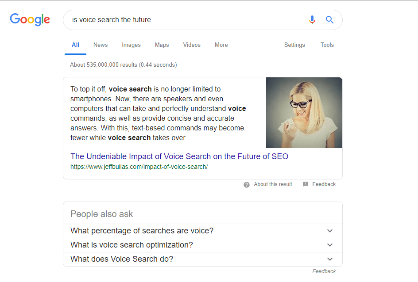Open the Videos results tab
This screenshot has width=418, height=282.
(192, 45)
